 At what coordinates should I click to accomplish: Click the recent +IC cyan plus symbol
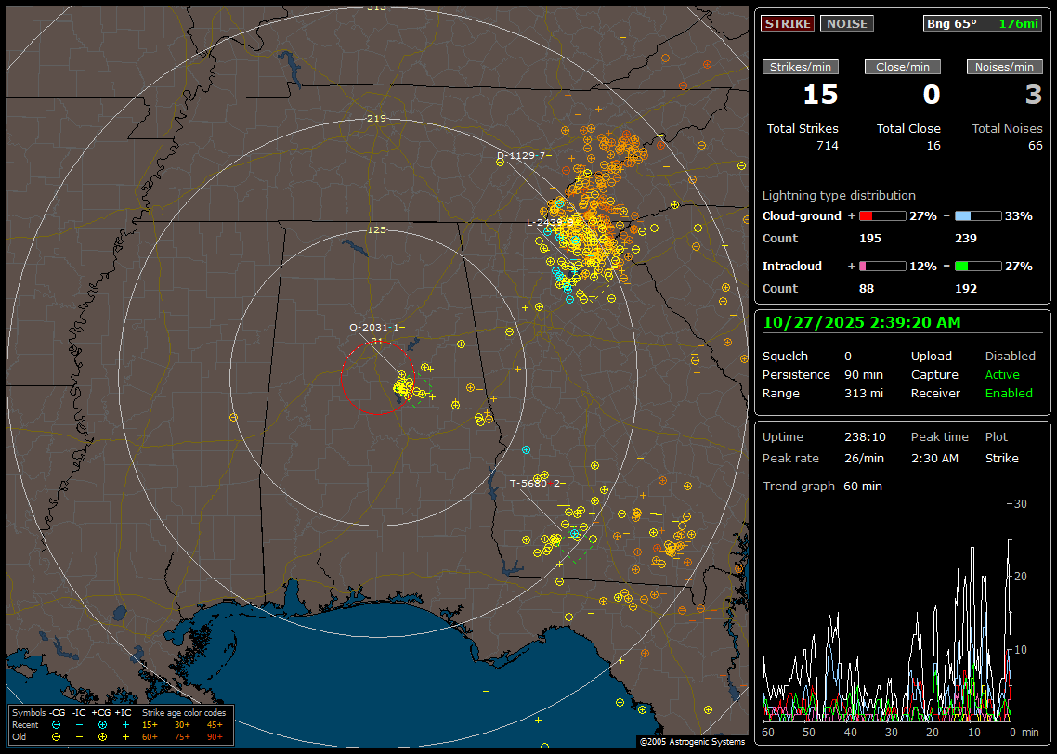125,724
